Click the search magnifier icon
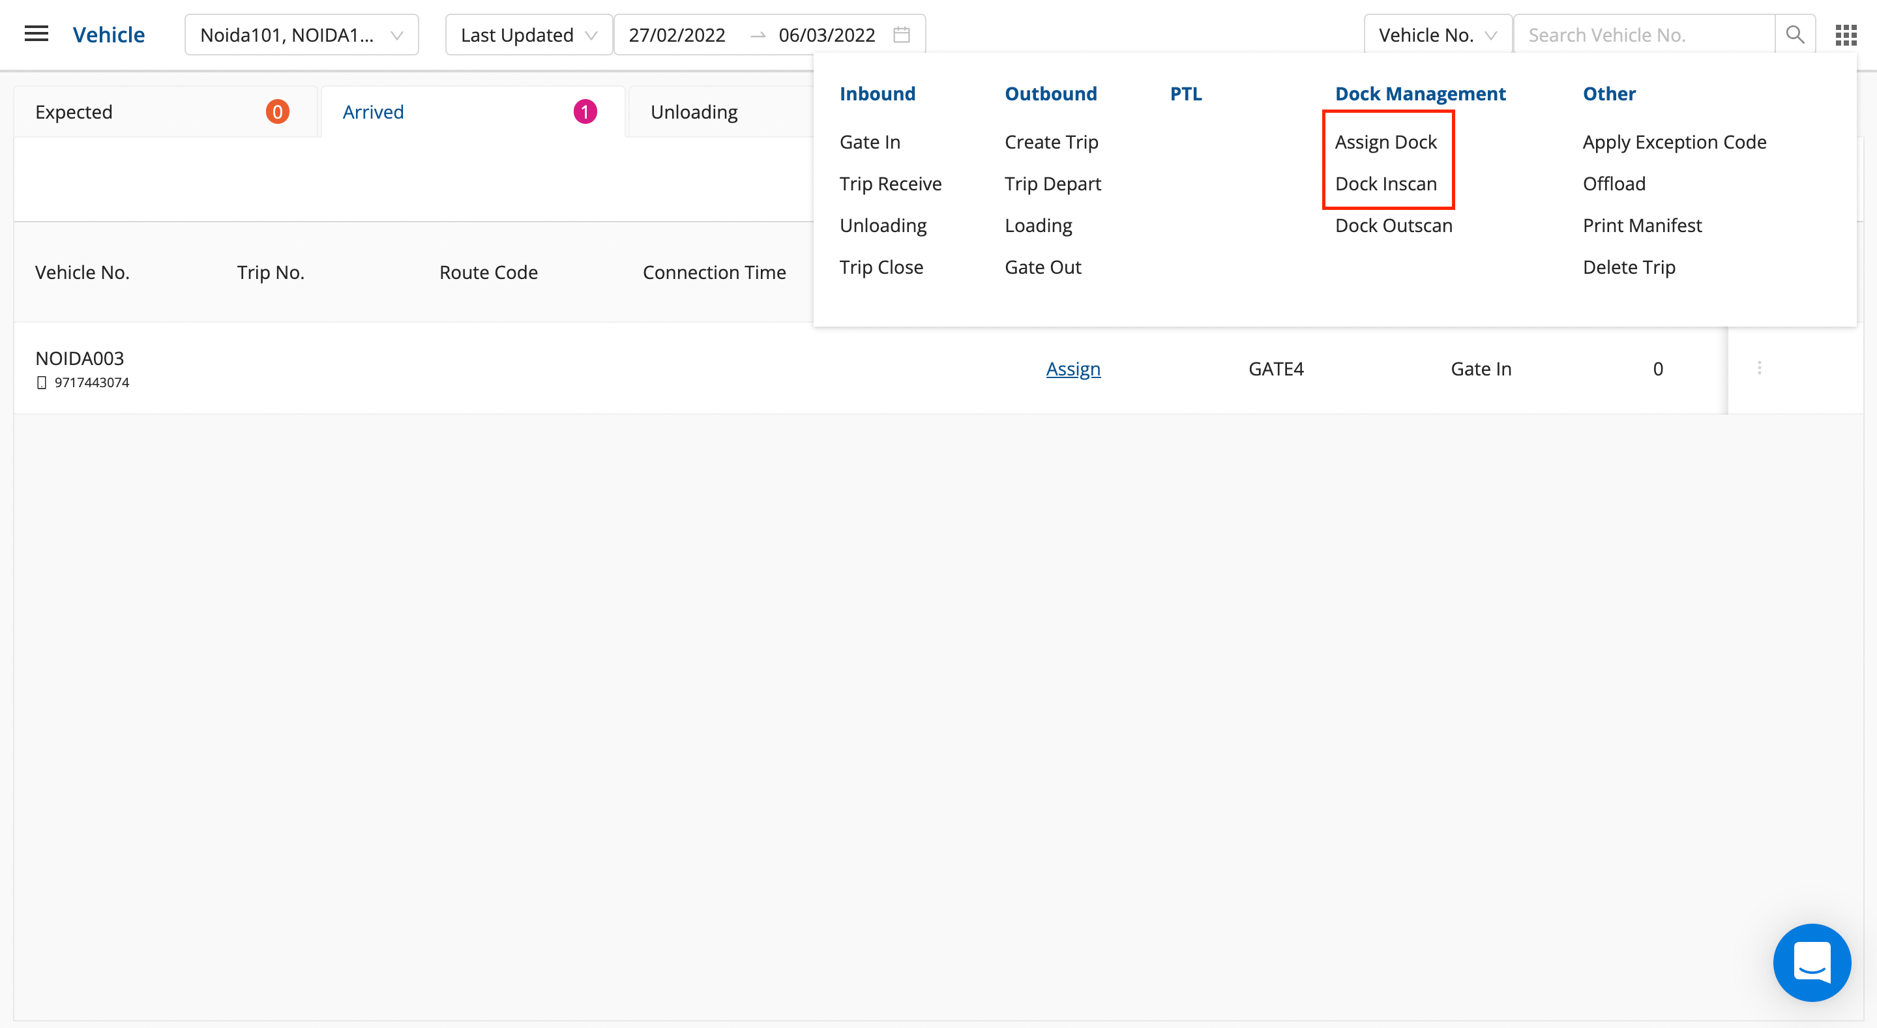1877x1028 pixels. click(x=1795, y=35)
